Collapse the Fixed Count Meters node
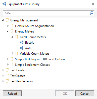Viewport: 97px width, 99px height. coord(13,37)
